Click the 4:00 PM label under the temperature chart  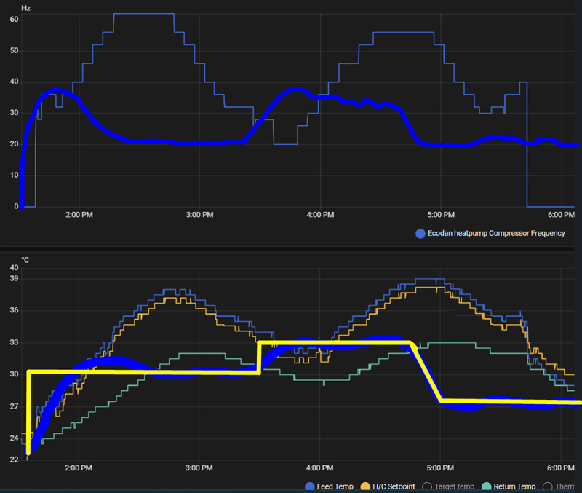click(319, 468)
